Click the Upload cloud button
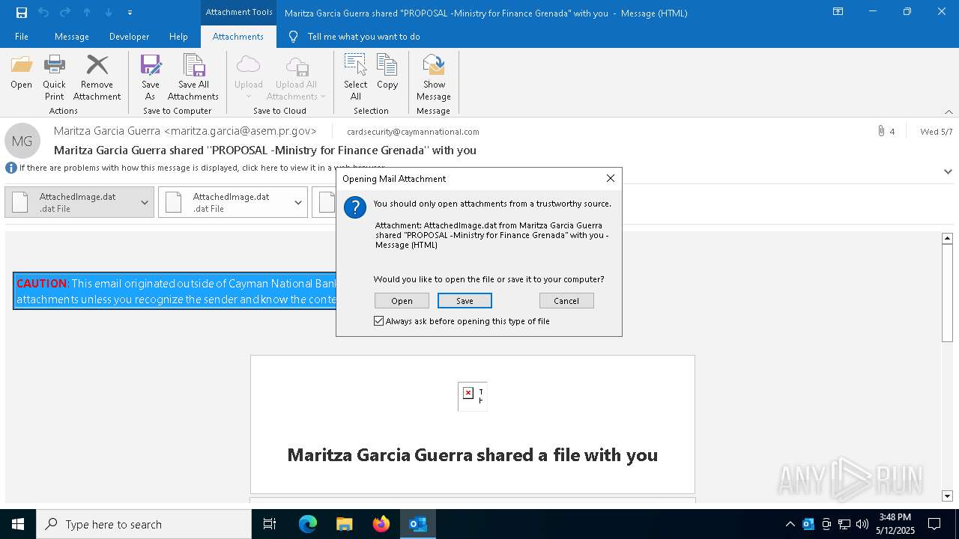The width and height of the screenshot is (959, 539). pos(249,78)
